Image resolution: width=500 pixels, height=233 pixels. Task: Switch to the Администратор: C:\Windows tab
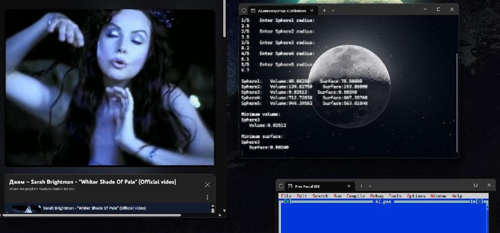[x=282, y=10]
